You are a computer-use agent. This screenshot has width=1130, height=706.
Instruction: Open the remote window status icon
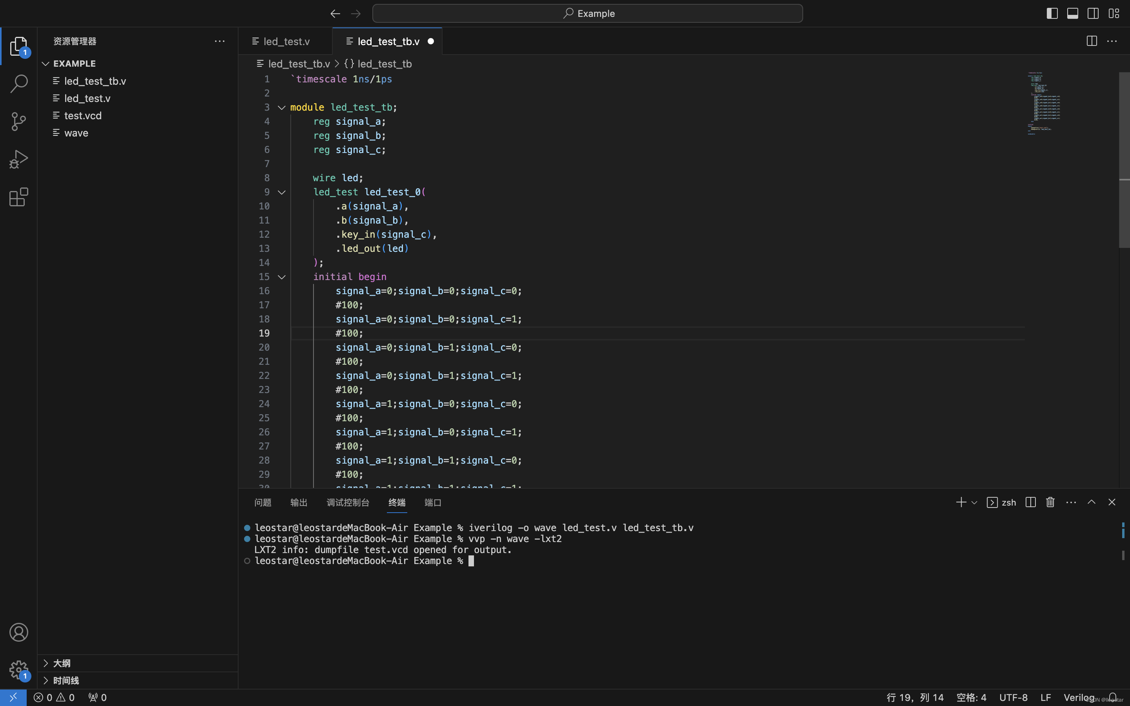click(x=13, y=698)
